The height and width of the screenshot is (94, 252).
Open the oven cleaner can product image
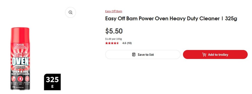tap(20, 58)
